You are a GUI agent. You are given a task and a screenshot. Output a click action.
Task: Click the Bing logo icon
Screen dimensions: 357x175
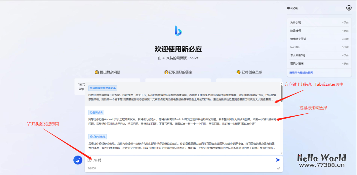pos(178,30)
